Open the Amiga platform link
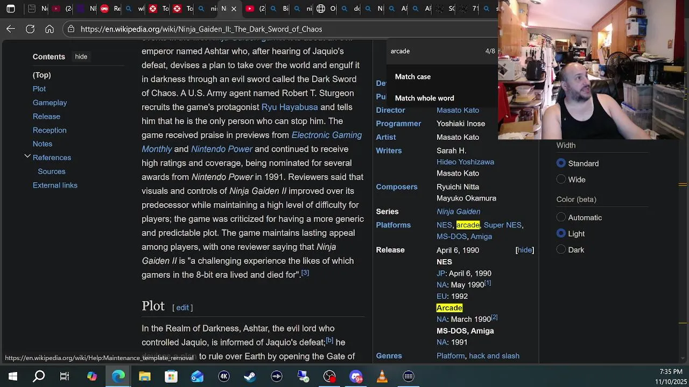Image resolution: width=689 pixels, height=387 pixels. tap(481, 236)
